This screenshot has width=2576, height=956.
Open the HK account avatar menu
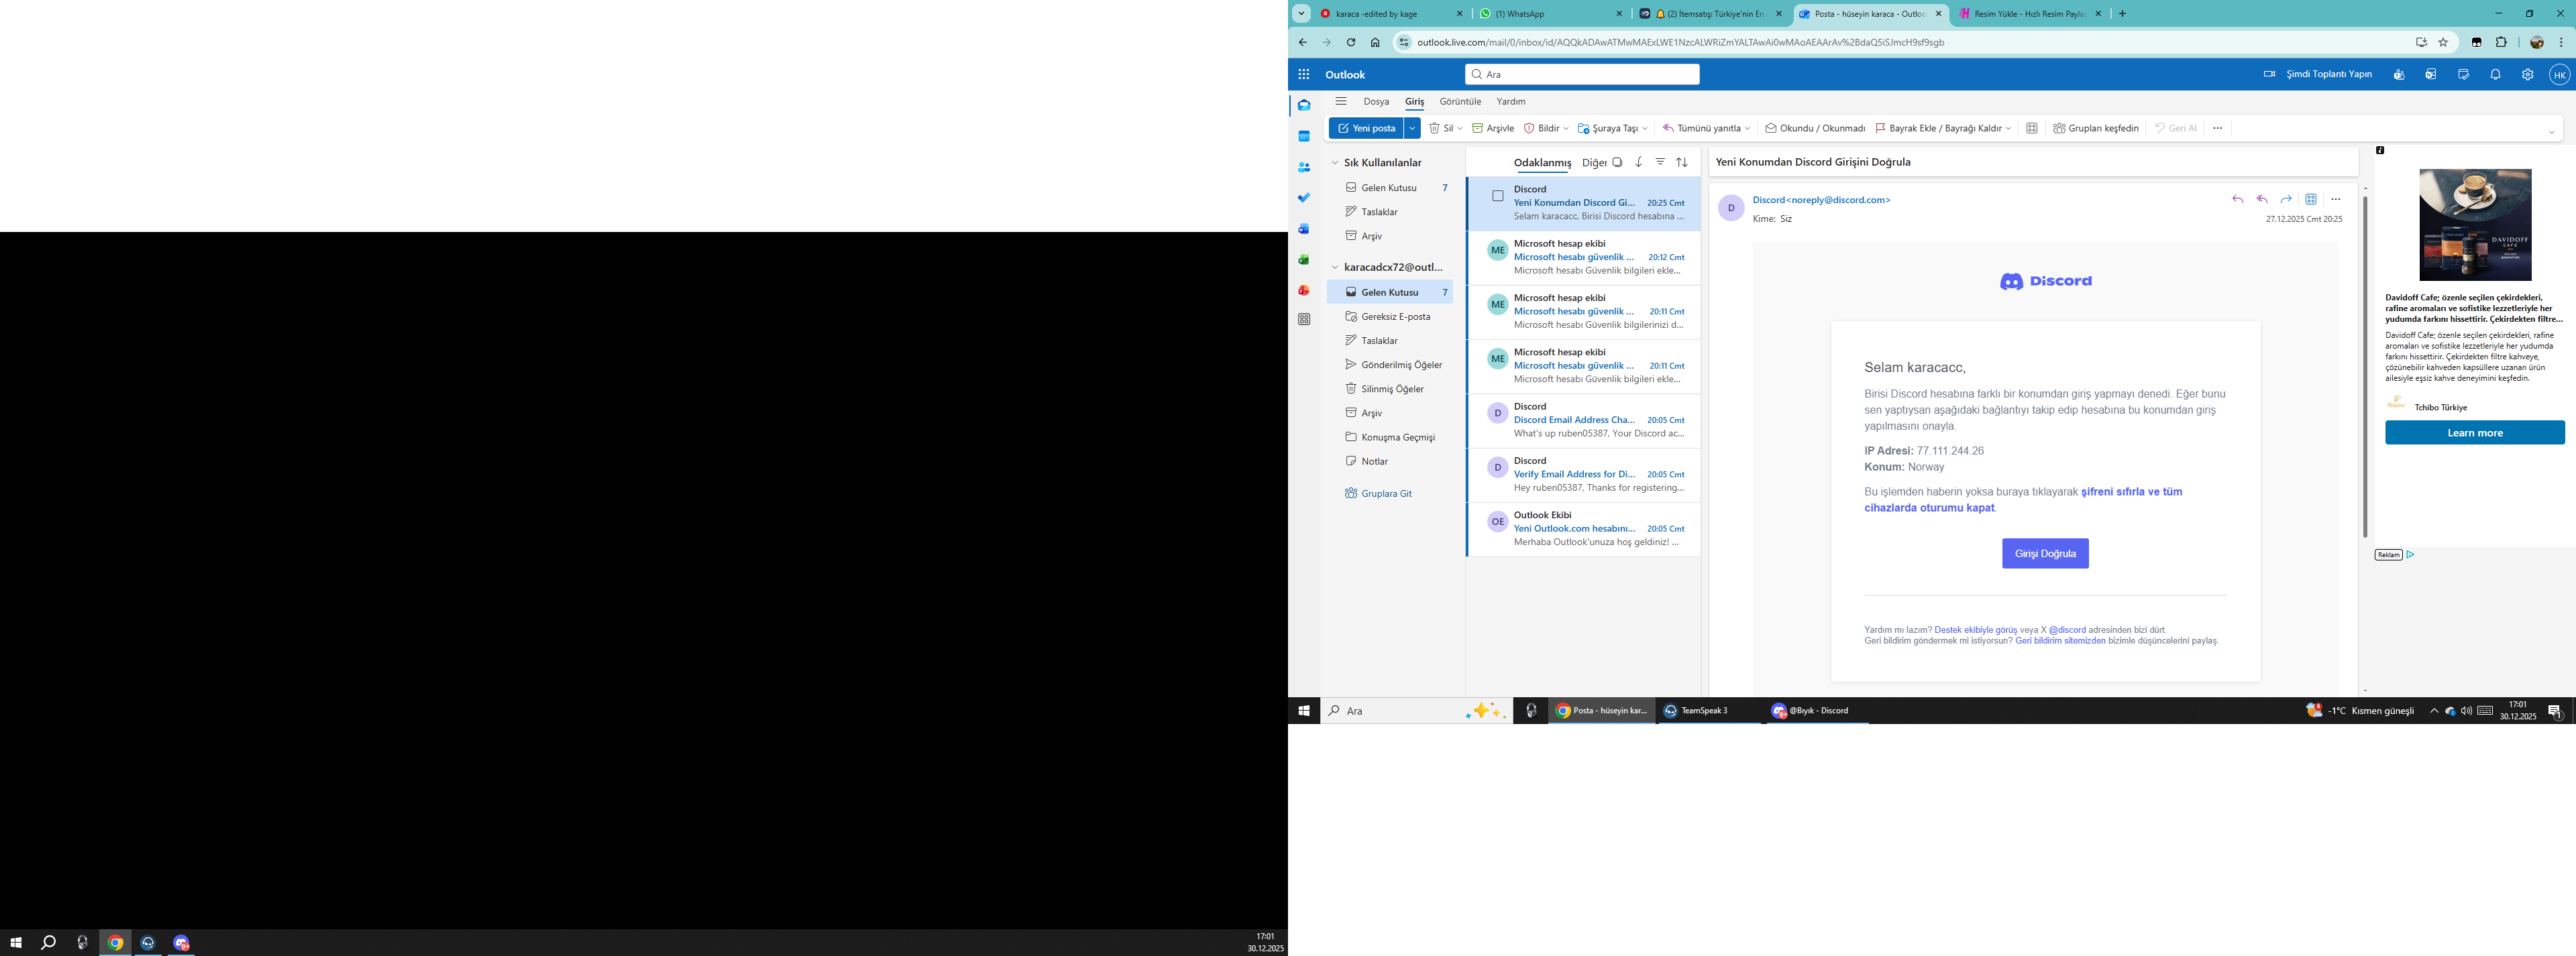(x=2559, y=75)
